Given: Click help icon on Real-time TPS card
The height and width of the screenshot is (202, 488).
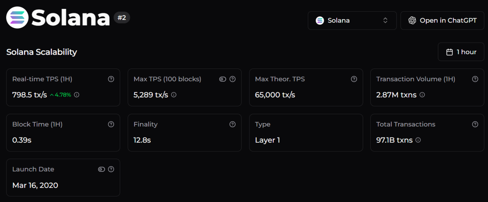Looking at the screenshot, I should click(111, 79).
